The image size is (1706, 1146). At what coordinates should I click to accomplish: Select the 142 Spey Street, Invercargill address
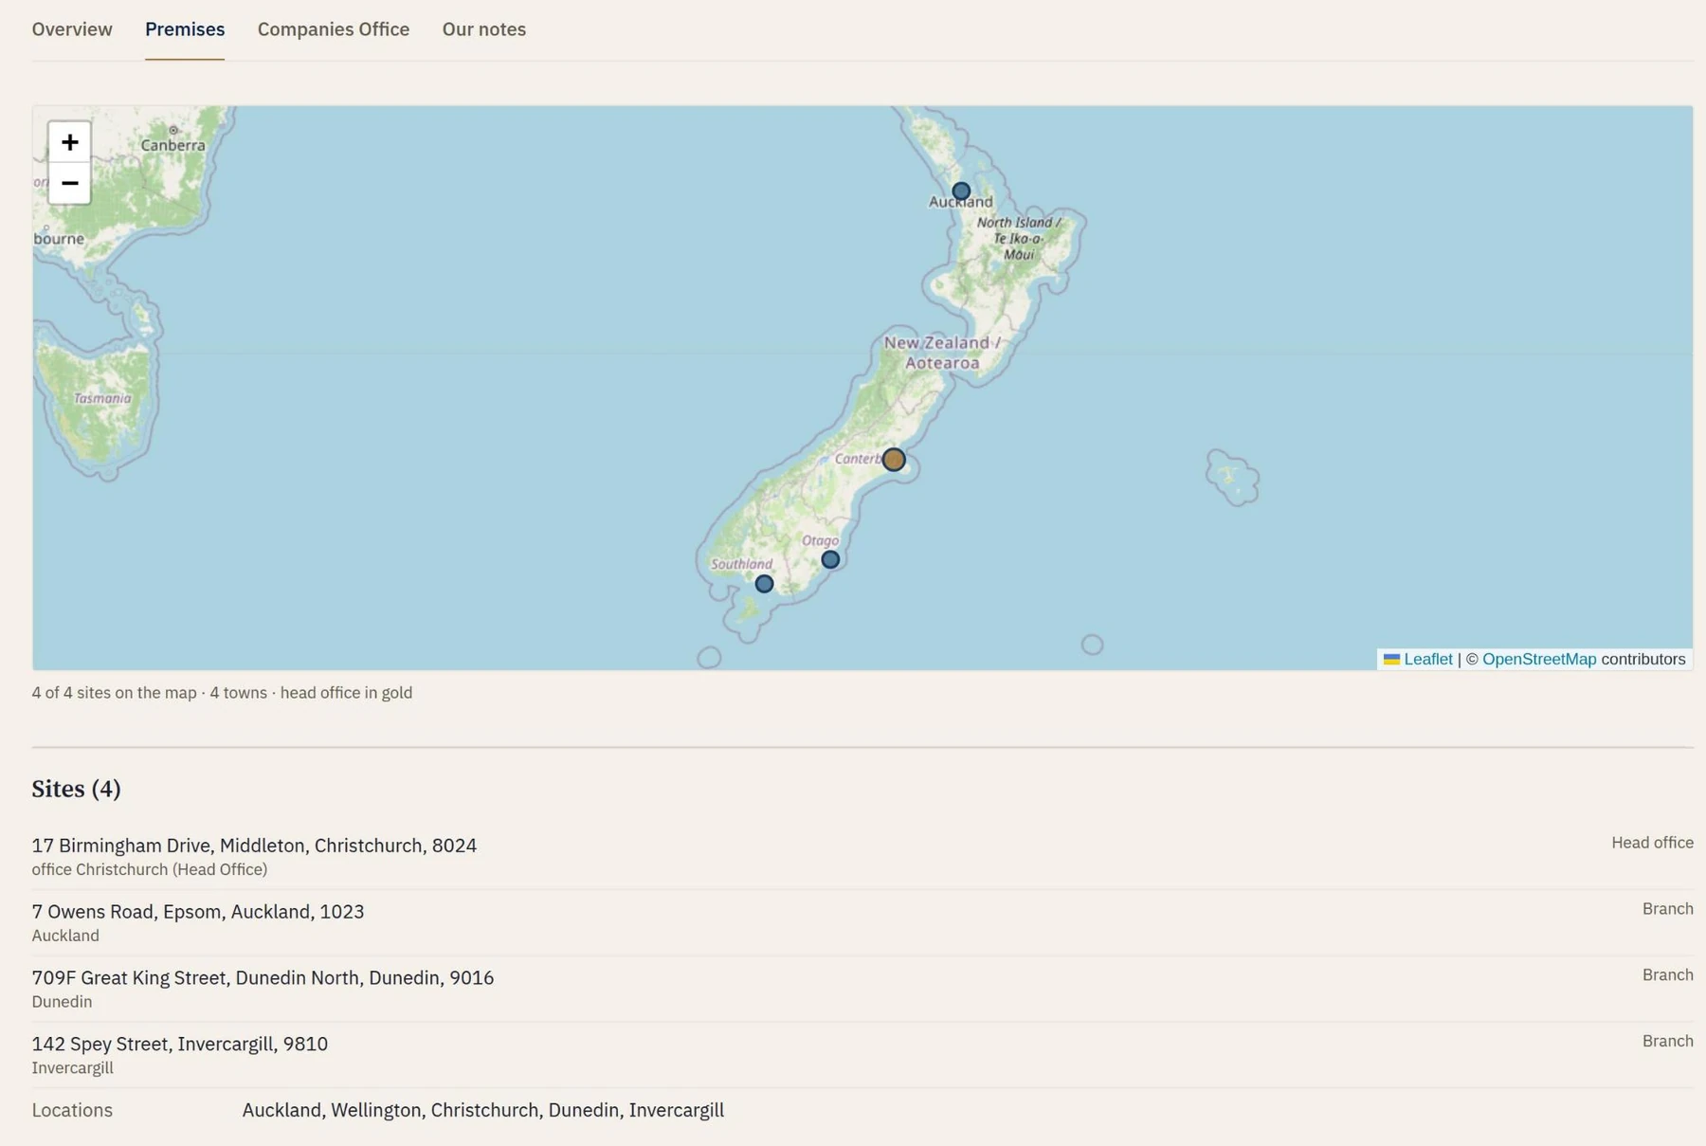click(179, 1044)
